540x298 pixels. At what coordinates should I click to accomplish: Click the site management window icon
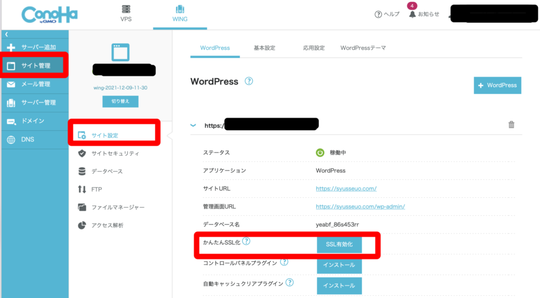[11, 66]
